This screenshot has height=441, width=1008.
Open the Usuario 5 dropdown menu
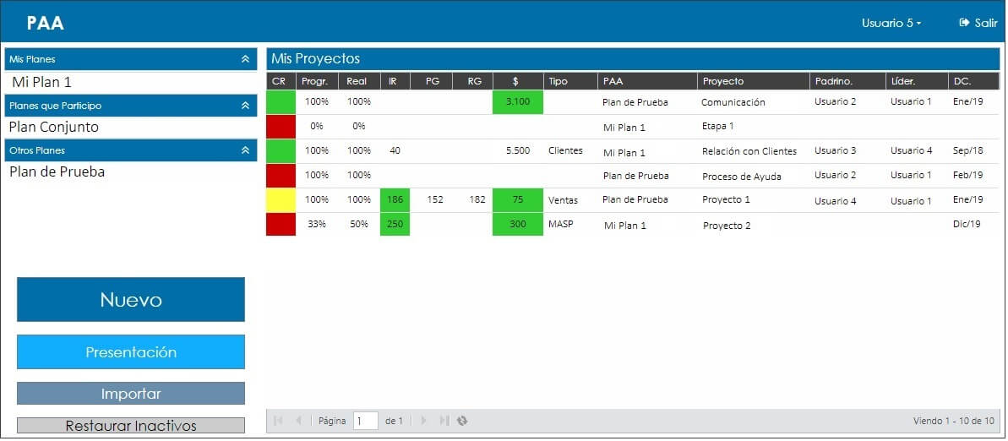[x=891, y=23]
